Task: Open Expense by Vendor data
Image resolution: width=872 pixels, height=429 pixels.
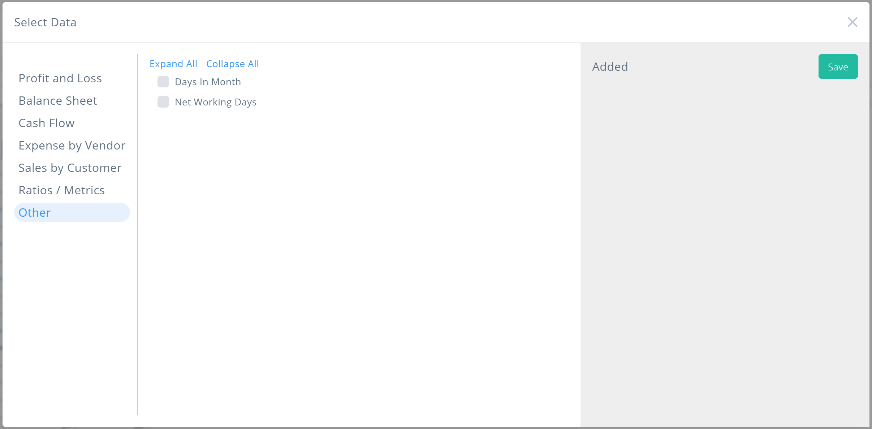Action: pos(72,146)
